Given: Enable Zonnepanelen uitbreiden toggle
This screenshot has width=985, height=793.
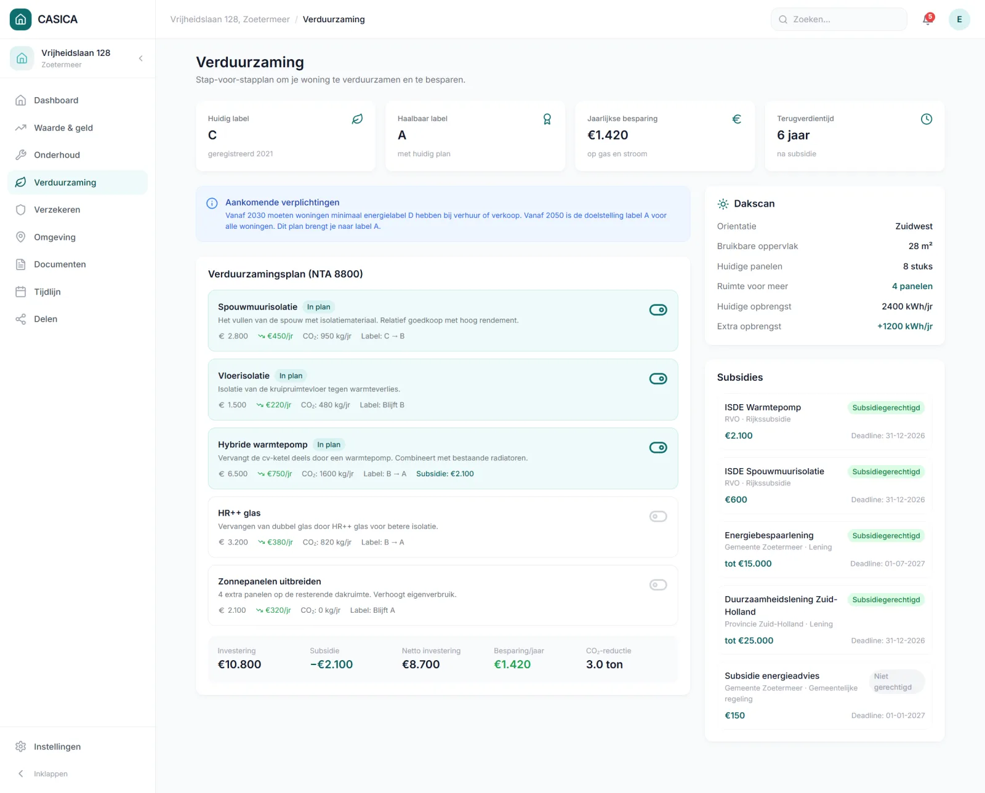Looking at the screenshot, I should pyautogui.click(x=658, y=585).
